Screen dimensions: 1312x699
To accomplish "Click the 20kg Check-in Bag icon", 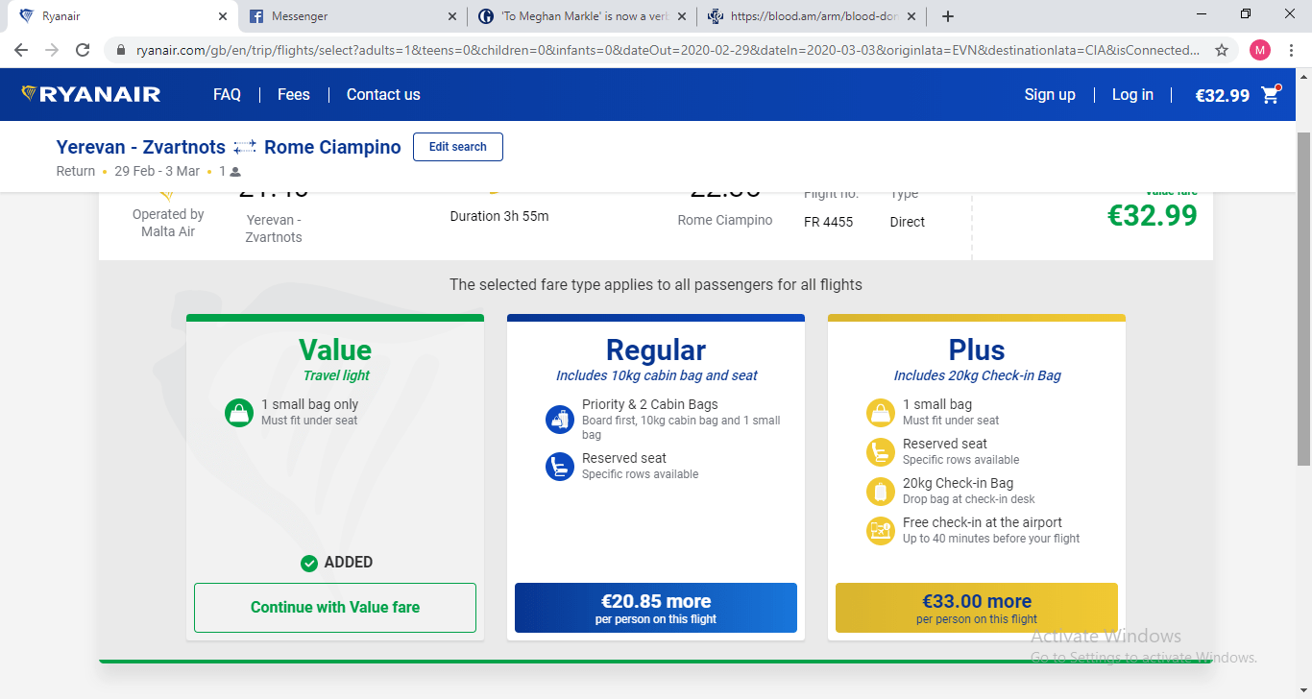I will click(x=880, y=492).
